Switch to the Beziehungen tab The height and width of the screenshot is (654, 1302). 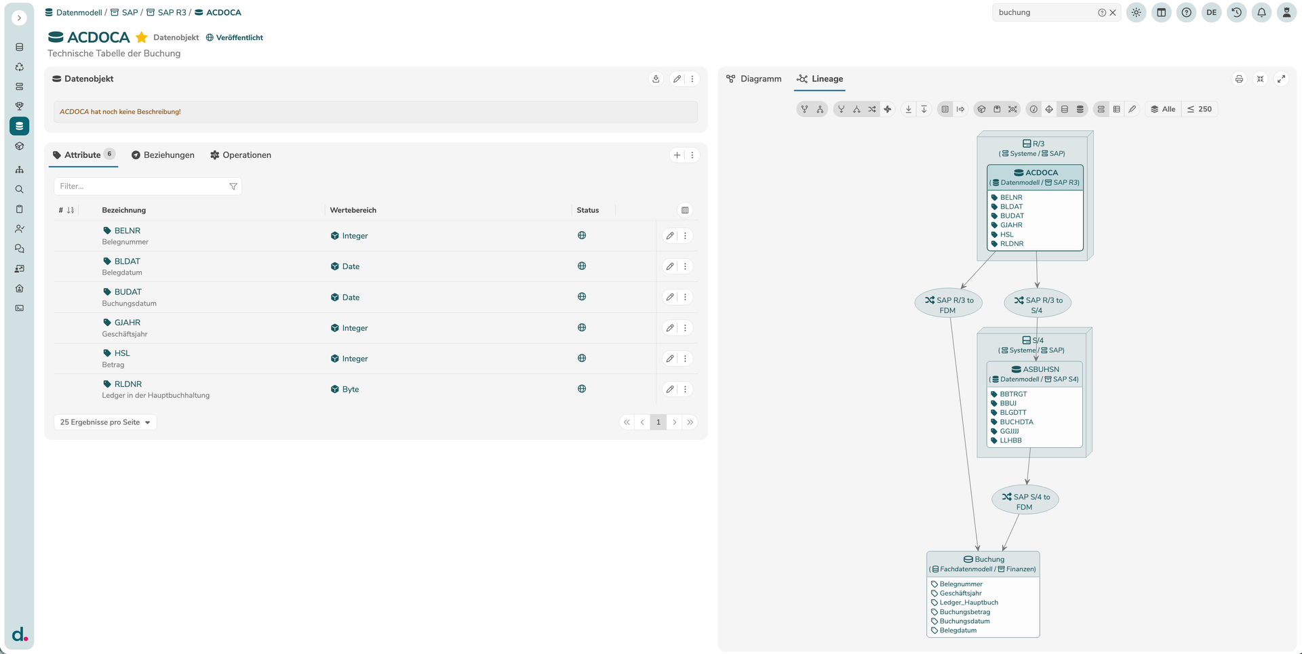tap(168, 155)
